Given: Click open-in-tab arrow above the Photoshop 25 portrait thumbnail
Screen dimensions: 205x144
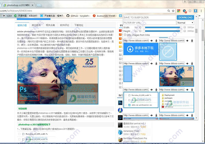Looking at the screenshot, I should pos(187,63).
